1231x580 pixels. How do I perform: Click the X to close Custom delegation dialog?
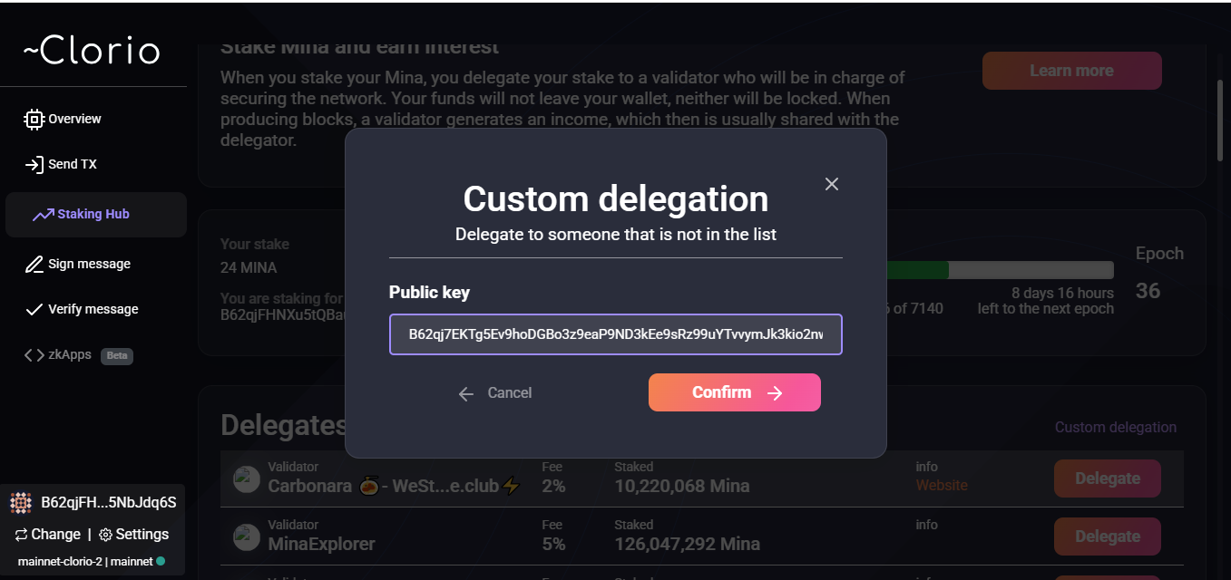(831, 184)
